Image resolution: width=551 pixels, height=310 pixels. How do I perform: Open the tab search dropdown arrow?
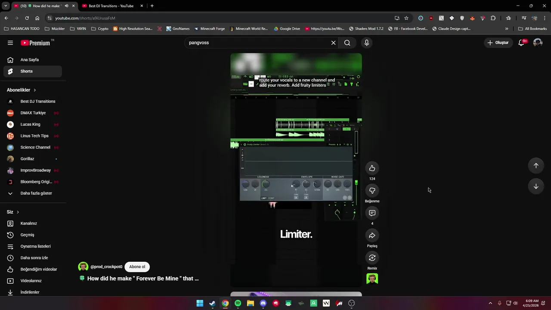[6, 6]
